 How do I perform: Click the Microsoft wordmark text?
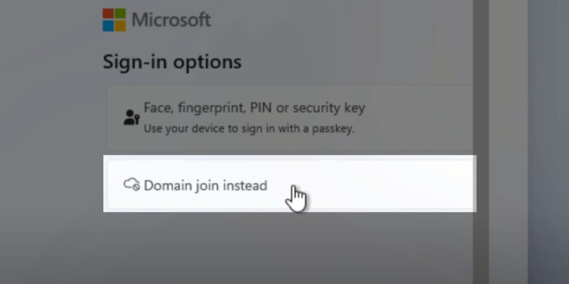point(171,20)
